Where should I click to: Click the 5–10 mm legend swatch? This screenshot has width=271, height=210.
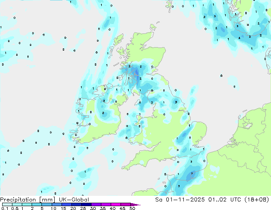[x=47, y=204]
